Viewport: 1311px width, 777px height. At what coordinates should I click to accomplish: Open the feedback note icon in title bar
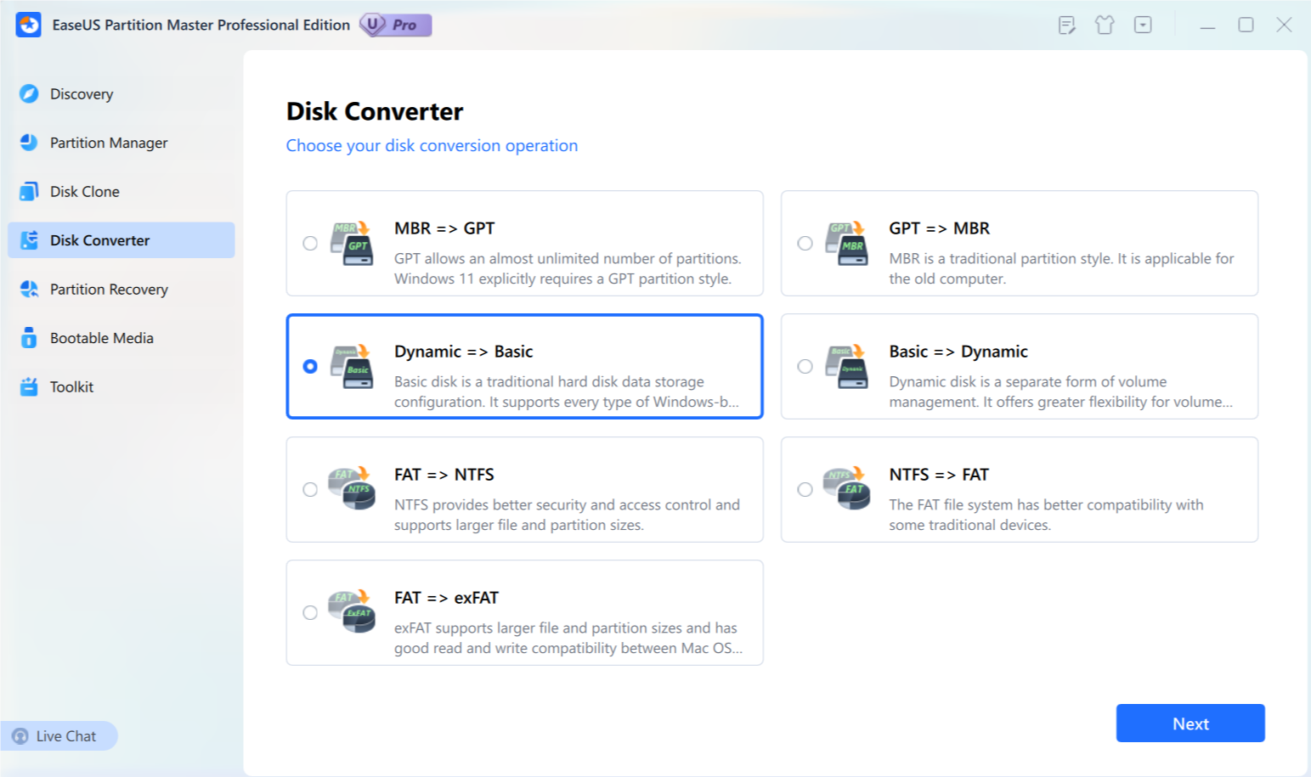(1067, 25)
